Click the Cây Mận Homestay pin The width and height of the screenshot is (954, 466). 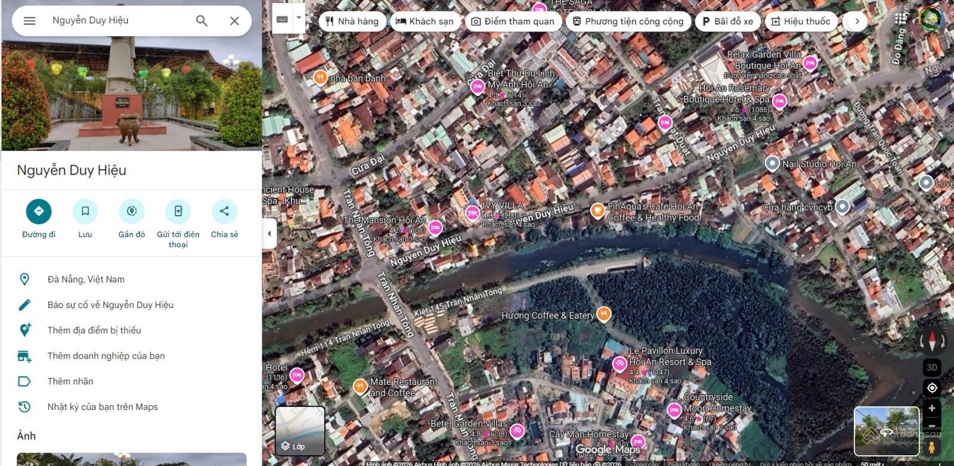click(637, 442)
